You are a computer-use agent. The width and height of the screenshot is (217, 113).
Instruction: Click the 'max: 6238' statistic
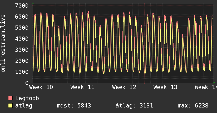pyautogui.click(x=193, y=106)
